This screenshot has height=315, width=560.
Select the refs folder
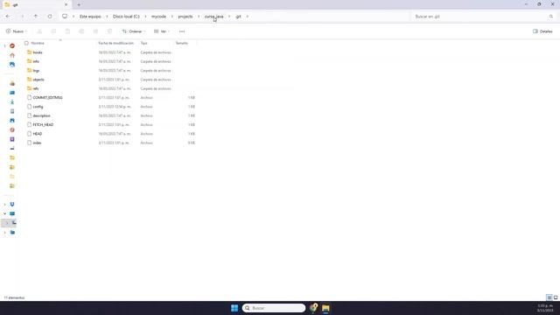click(x=36, y=88)
